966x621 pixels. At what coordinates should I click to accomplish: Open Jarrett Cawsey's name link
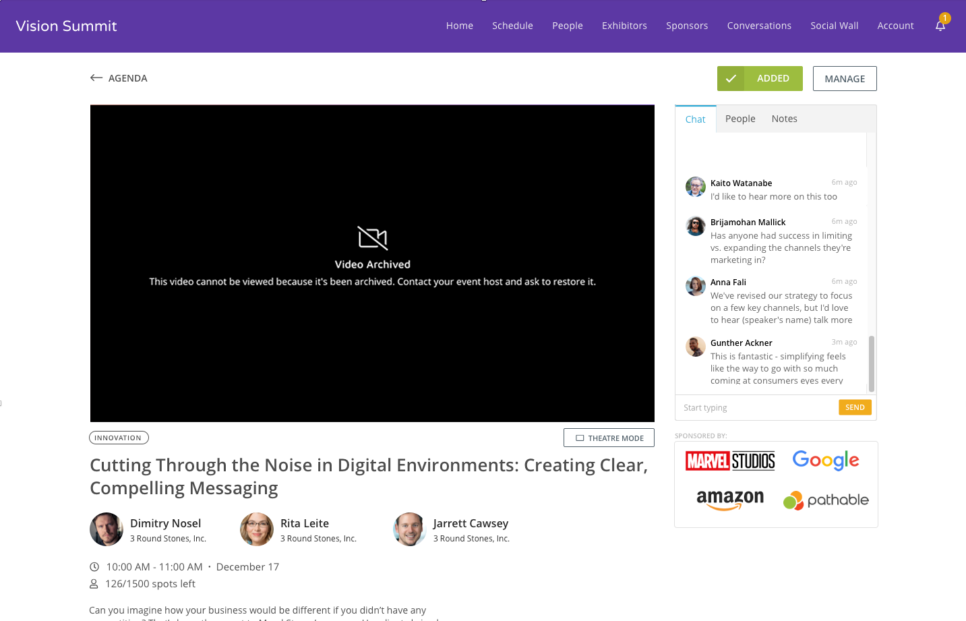pyautogui.click(x=471, y=523)
